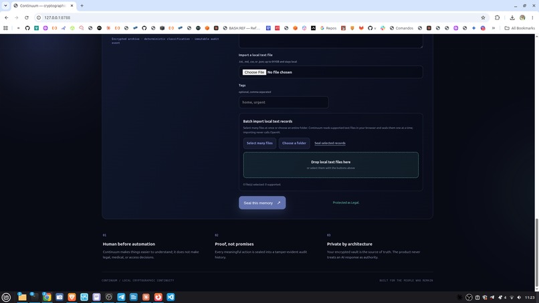Click the Select many files button

[259, 143]
